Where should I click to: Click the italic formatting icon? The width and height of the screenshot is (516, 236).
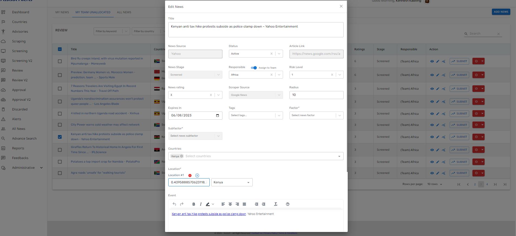pos(201,204)
